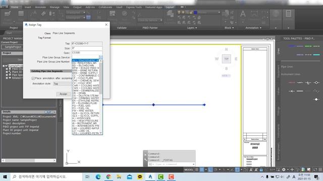Select DW - DRINKING WATER option
The image size is (323, 181).
85,98
